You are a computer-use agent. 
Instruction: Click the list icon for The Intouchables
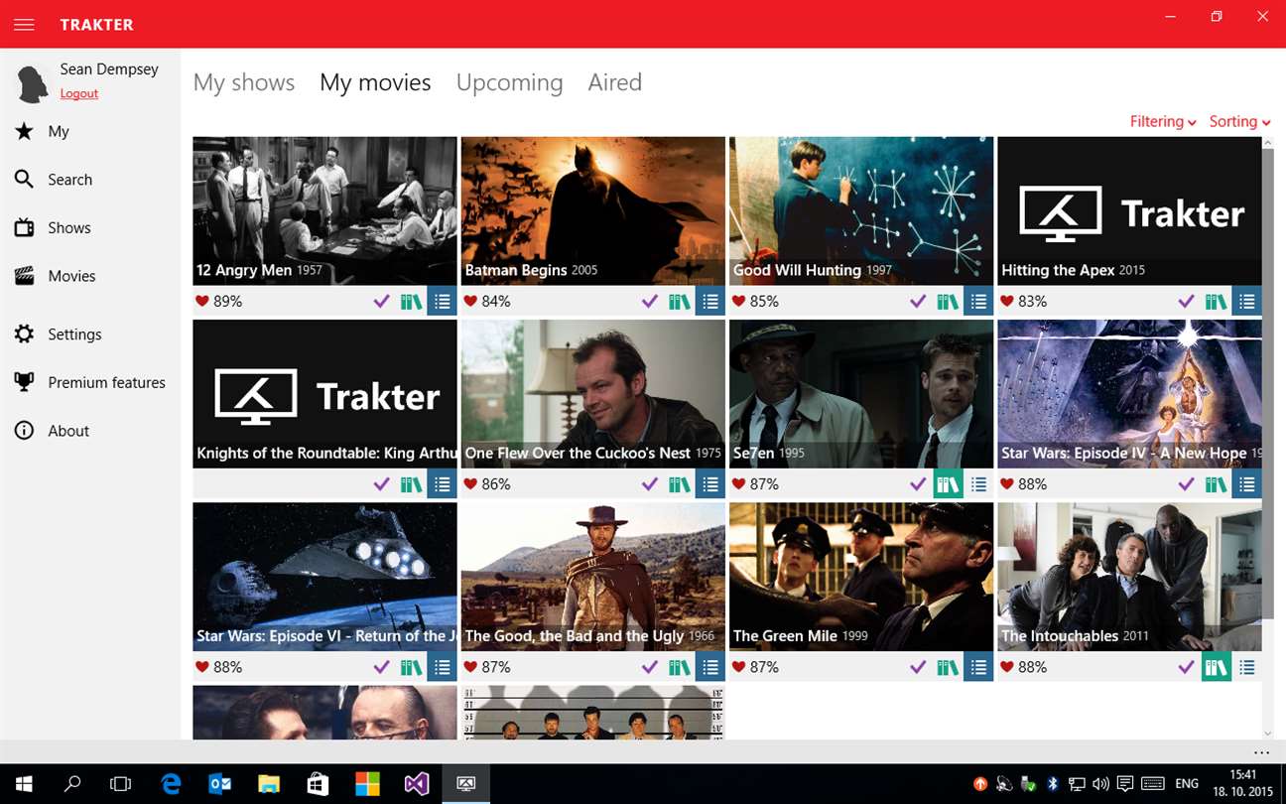1246,667
